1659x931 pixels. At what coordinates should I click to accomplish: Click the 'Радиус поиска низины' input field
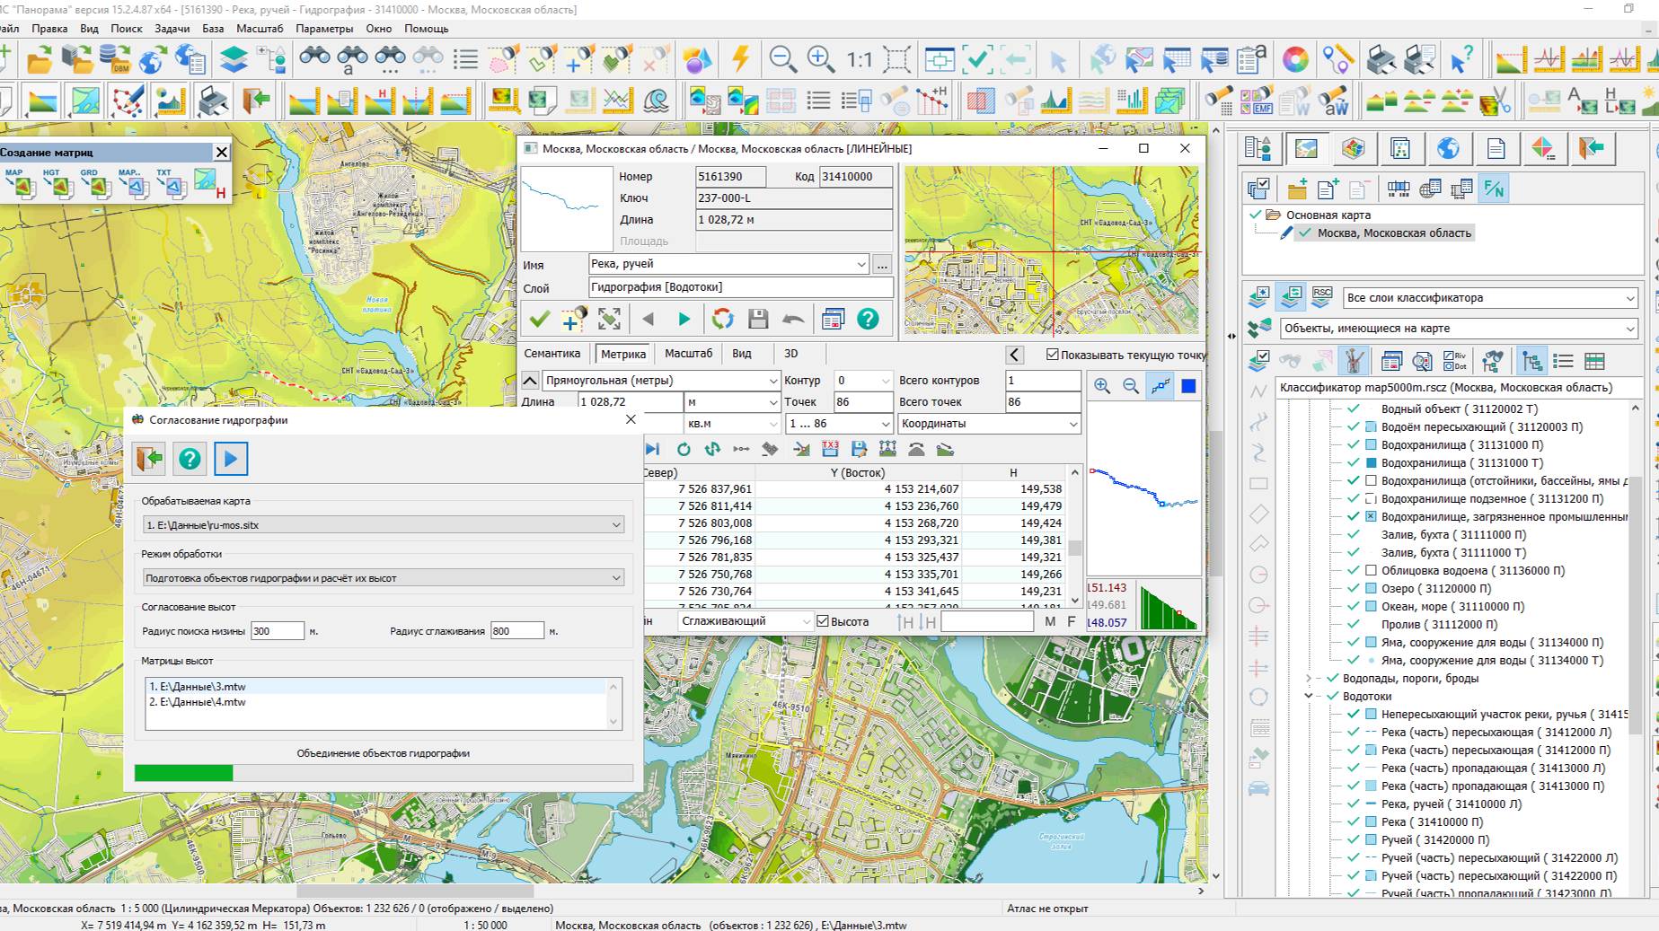click(x=278, y=631)
